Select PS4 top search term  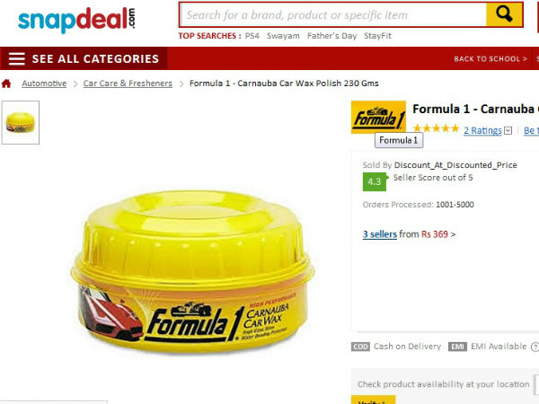(x=252, y=36)
